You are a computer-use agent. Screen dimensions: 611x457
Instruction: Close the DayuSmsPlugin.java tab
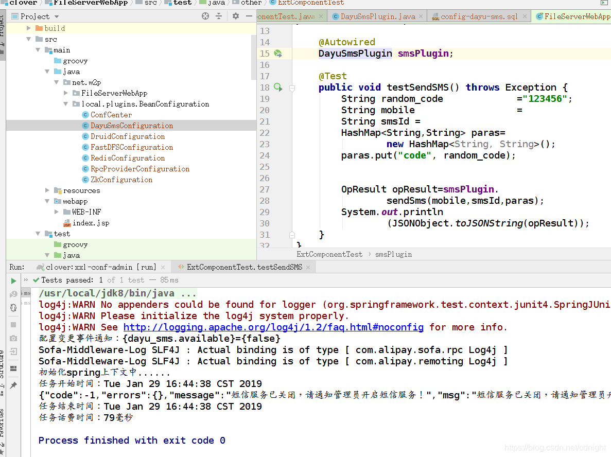(421, 16)
